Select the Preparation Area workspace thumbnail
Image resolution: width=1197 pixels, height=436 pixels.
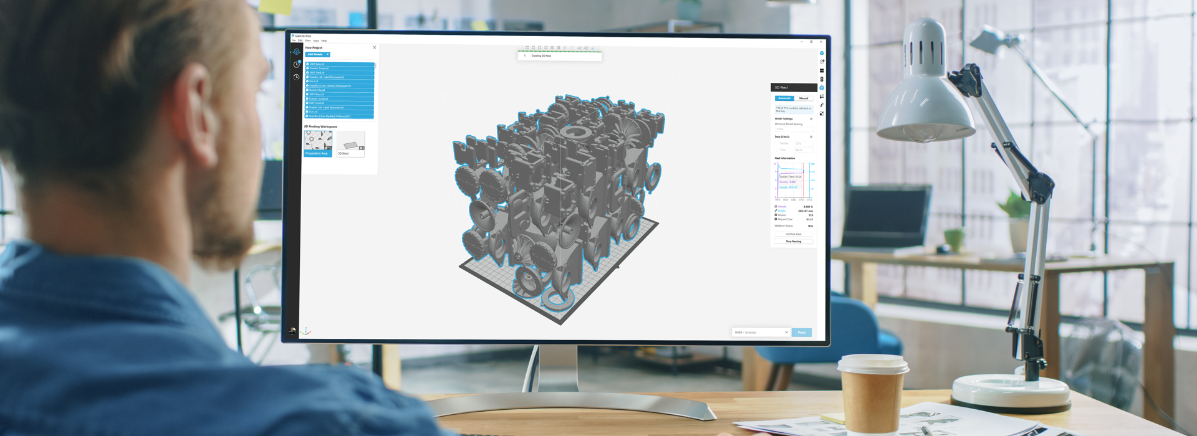point(318,143)
